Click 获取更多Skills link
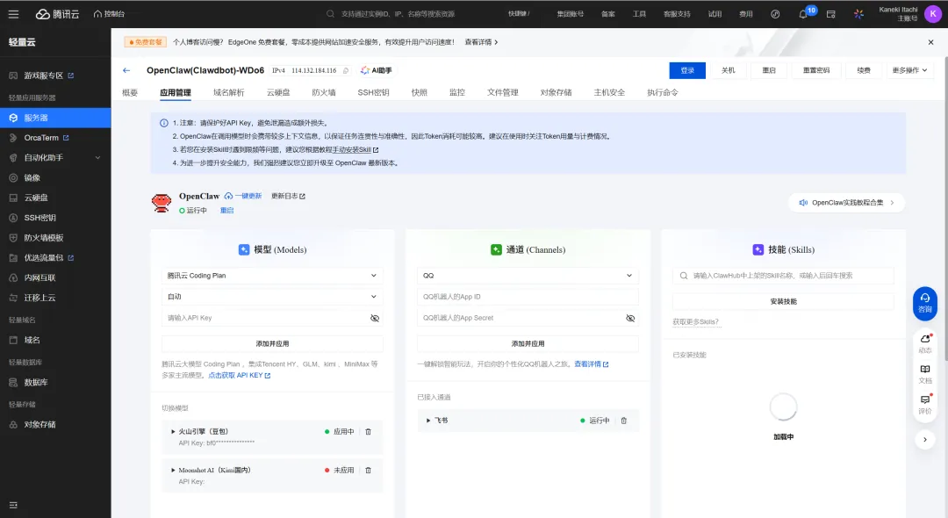The image size is (948, 518). coord(695,321)
